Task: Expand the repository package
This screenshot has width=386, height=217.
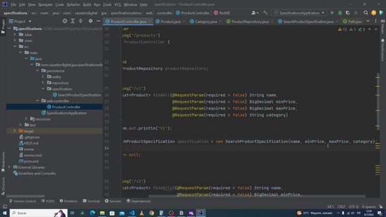Action: 43,83
